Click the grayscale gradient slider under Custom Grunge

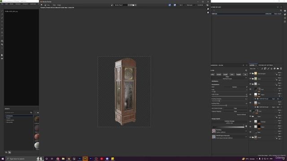(228, 127)
